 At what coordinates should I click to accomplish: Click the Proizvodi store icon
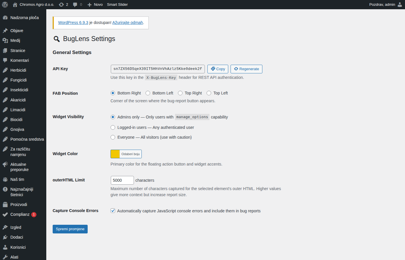coord(5,205)
